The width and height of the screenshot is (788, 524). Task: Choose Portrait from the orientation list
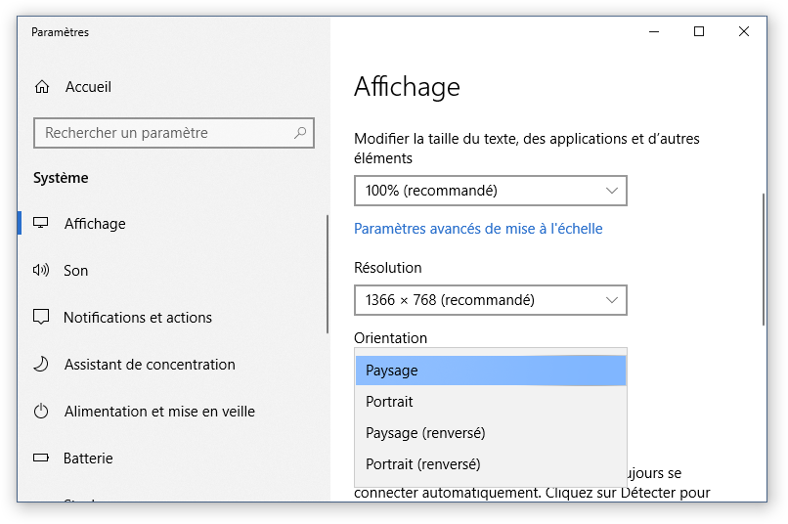click(490, 402)
